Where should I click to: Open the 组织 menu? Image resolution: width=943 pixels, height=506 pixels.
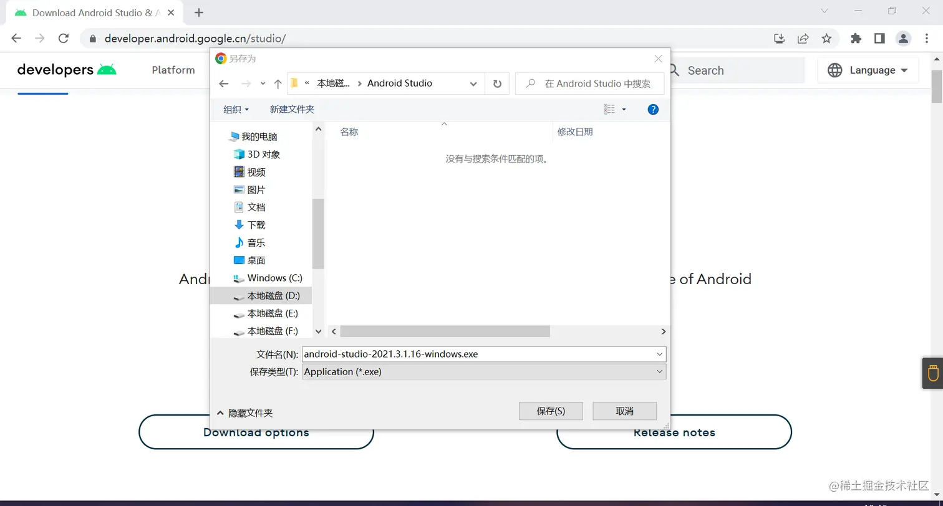[236, 109]
